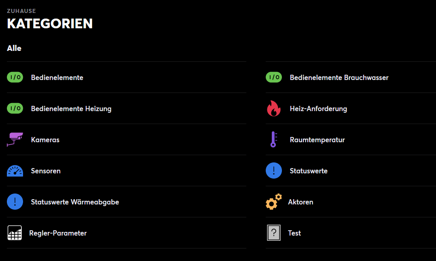Click the blue exclamation Statuswerte icon

(x=274, y=170)
